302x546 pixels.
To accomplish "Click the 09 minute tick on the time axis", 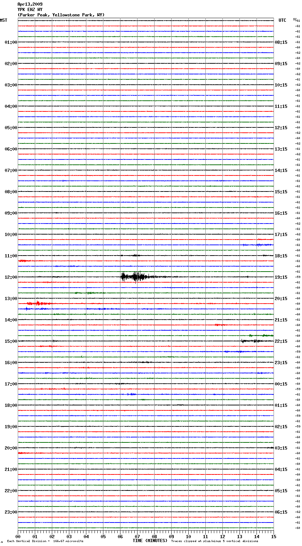I will coord(171,536).
